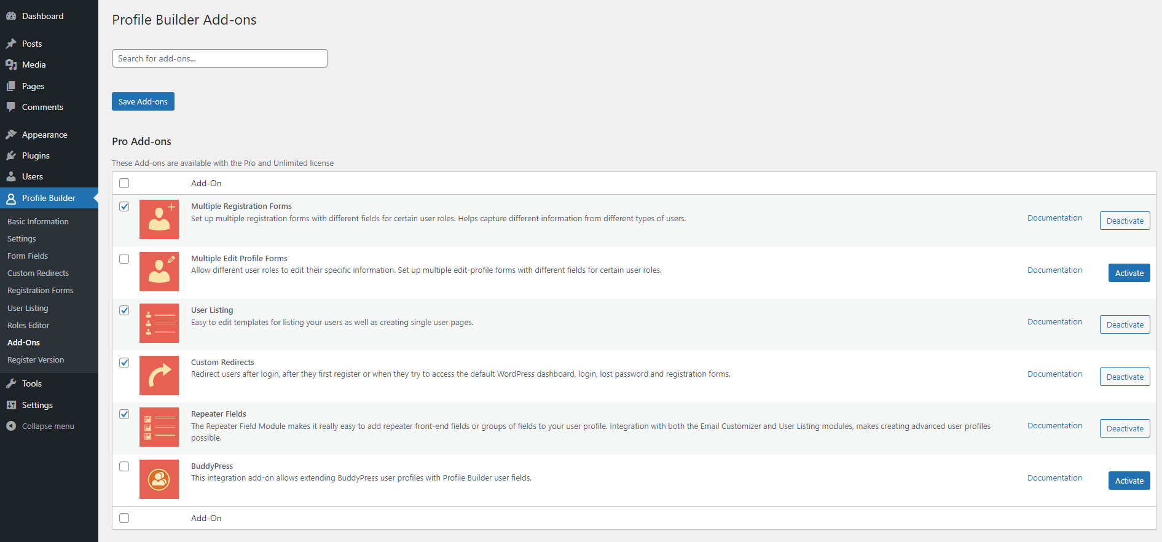Expand the Appearance menu in the sidebar
This screenshot has width=1162, height=542.
(44, 135)
